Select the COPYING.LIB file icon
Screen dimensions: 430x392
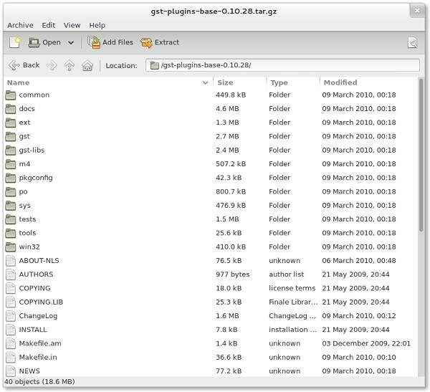pos(11,302)
